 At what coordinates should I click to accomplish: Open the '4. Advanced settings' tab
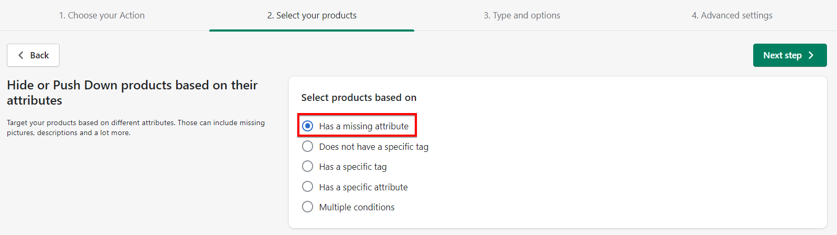coord(732,15)
